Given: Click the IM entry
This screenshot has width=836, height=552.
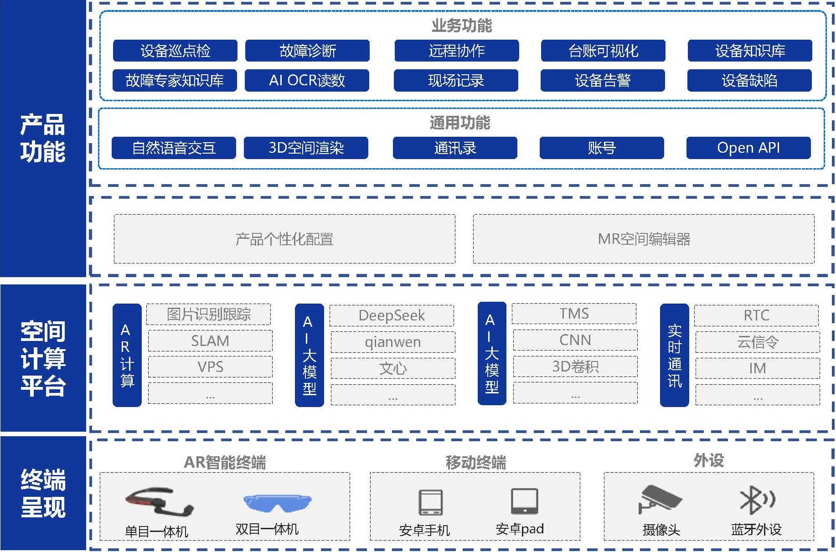Looking at the screenshot, I should pos(758,368).
